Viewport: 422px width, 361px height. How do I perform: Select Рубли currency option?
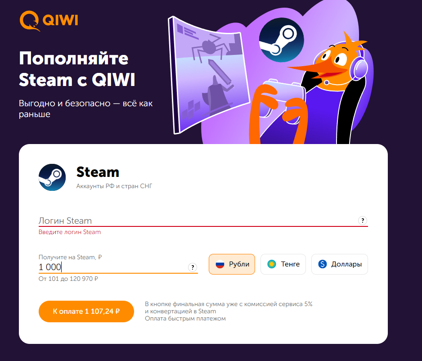pyautogui.click(x=232, y=264)
